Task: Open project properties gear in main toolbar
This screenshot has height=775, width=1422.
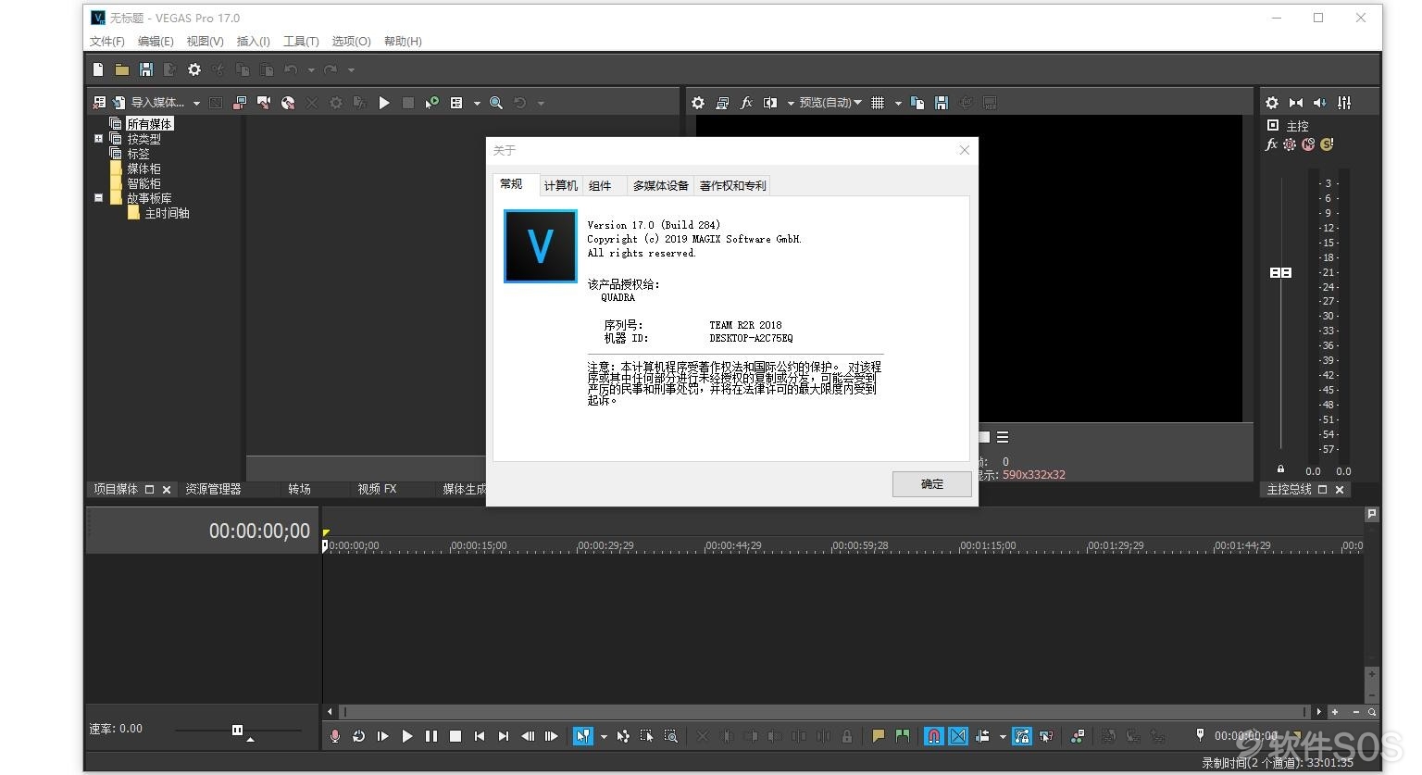Action: pyautogui.click(x=194, y=69)
